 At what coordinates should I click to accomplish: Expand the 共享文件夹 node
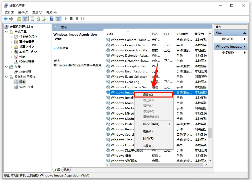pyautogui.click(x=11, y=47)
